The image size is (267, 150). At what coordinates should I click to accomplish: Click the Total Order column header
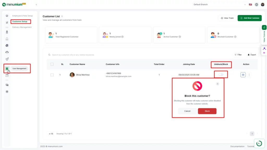(x=159, y=64)
